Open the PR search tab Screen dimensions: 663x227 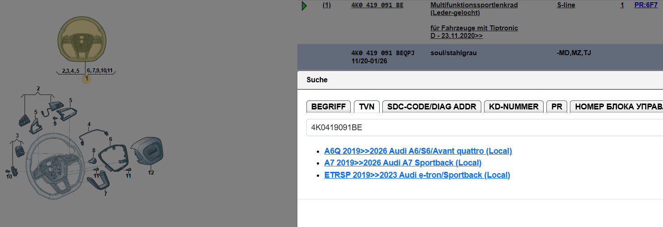[557, 107]
